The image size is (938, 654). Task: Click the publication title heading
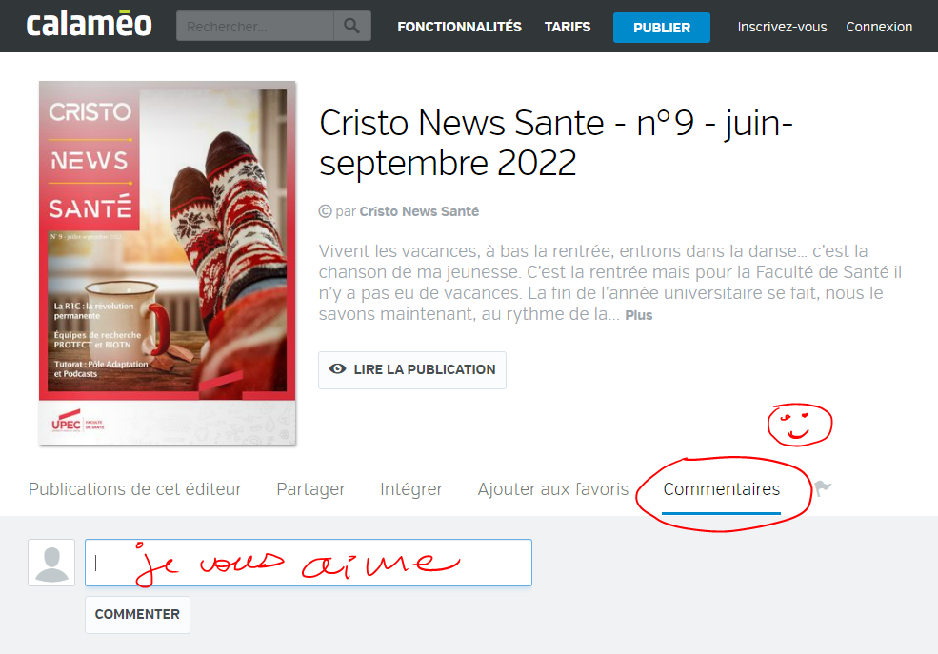(x=556, y=142)
